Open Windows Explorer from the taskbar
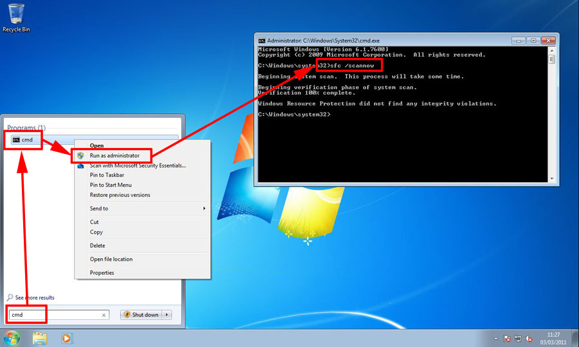 click(x=39, y=338)
